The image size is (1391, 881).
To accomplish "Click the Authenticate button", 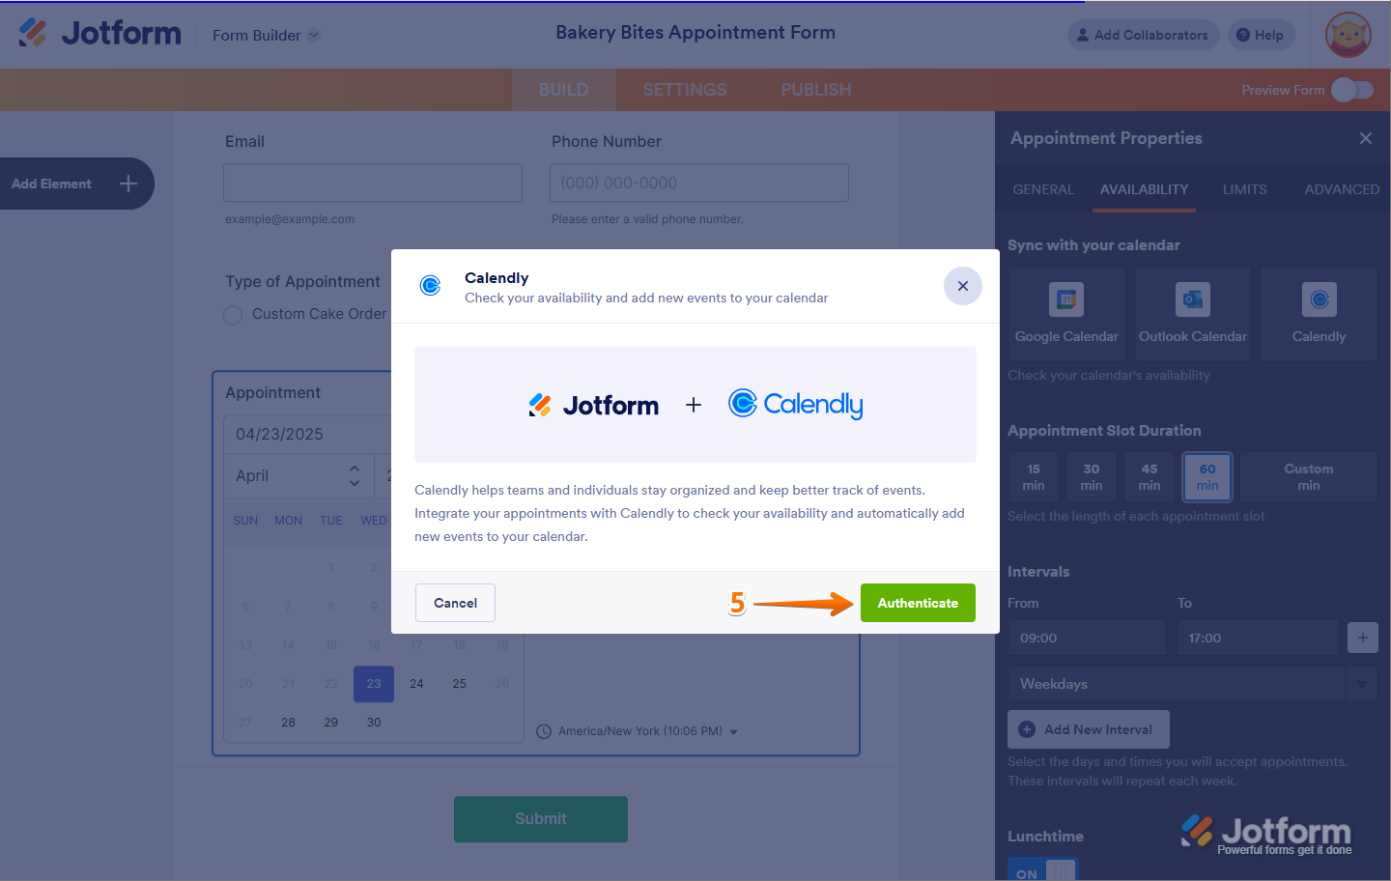I will tap(918, 603).
